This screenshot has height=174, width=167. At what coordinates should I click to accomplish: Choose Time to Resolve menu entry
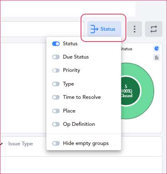[82, 97]
